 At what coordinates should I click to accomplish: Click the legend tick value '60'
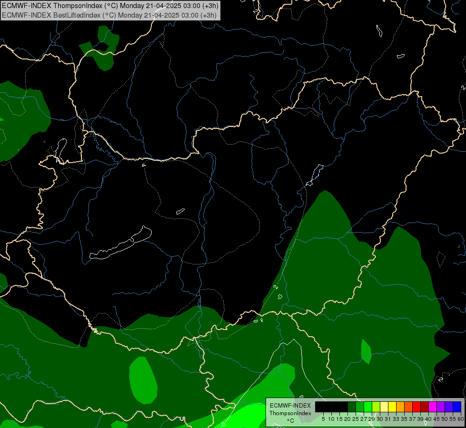[461, 419]
